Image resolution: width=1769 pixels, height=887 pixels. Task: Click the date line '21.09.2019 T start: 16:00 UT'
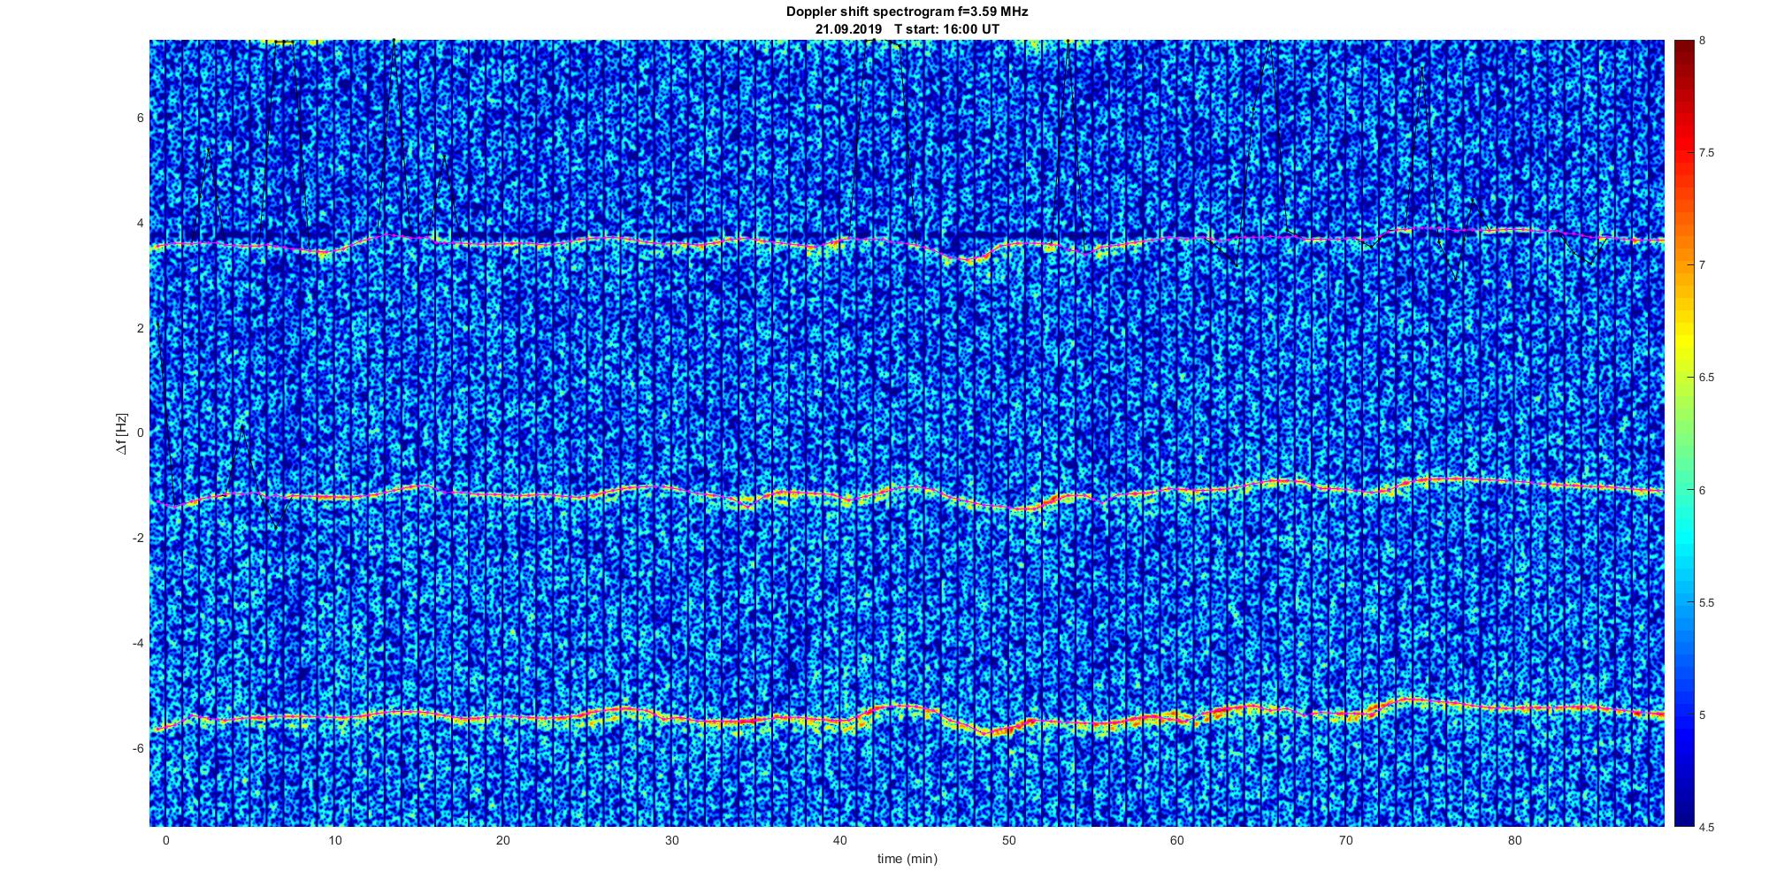click(x=907, y=28)
